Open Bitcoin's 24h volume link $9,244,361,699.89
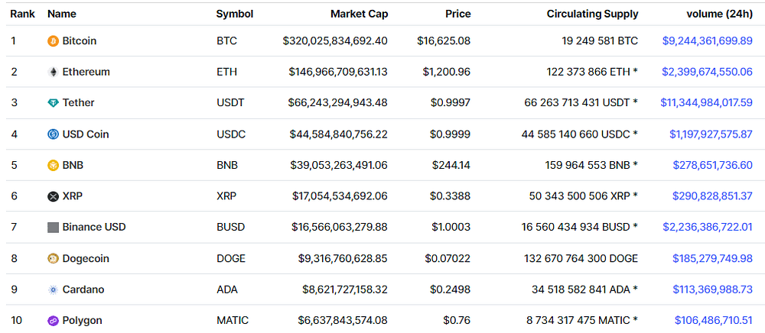This screenshot has width=765, height=333. tap(707, 41)
